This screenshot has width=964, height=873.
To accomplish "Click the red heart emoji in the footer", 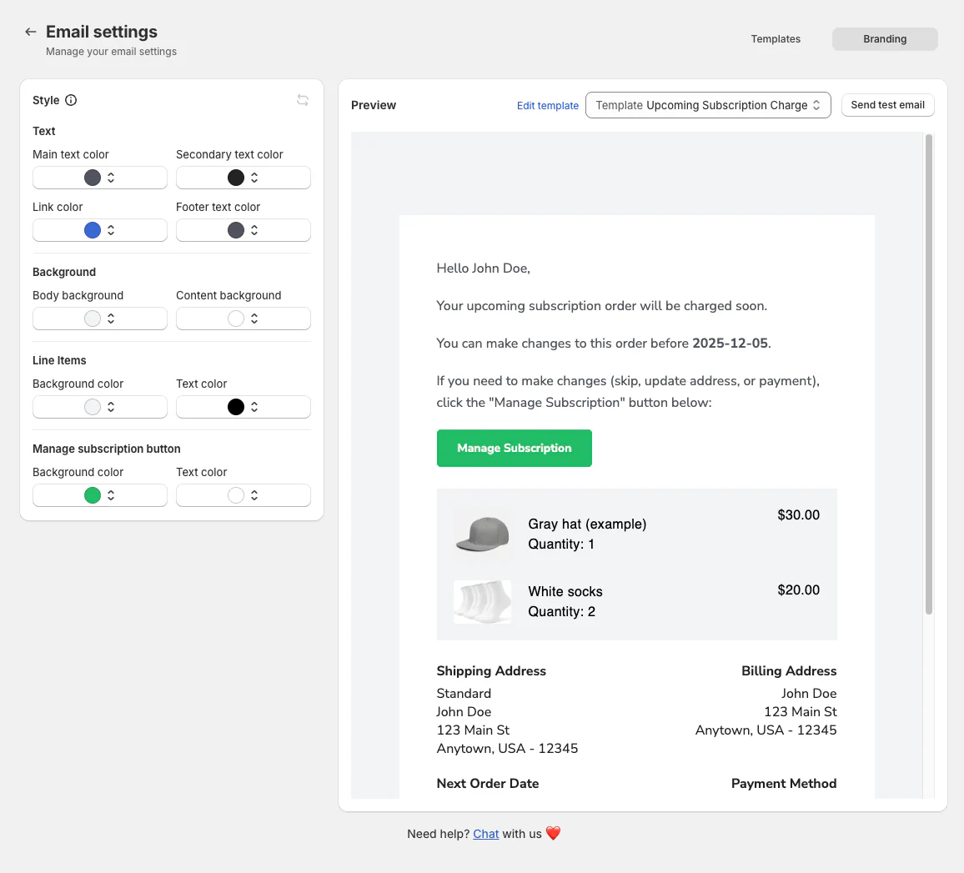I will coord(554,833).
